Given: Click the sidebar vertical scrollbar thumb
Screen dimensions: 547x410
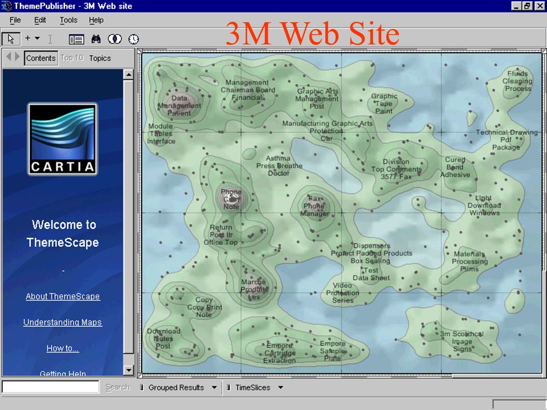Looking at the screenshot, I should coord(129,217).
